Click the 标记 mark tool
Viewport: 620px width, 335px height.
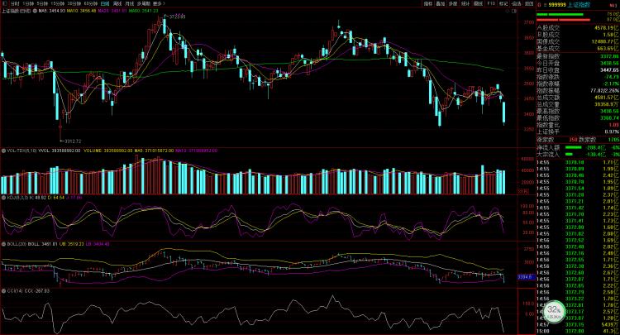pyautogui.click(x=503, y=4)
